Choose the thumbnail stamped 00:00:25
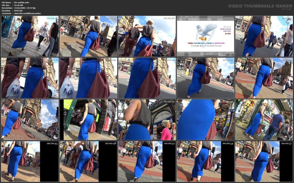Image resolution: width=294 pixels, height=183 pixels. click(206, 78)
